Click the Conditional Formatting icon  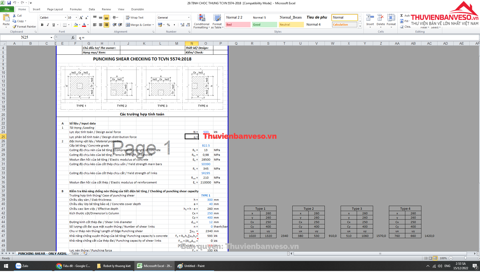(x=201, y=18)
